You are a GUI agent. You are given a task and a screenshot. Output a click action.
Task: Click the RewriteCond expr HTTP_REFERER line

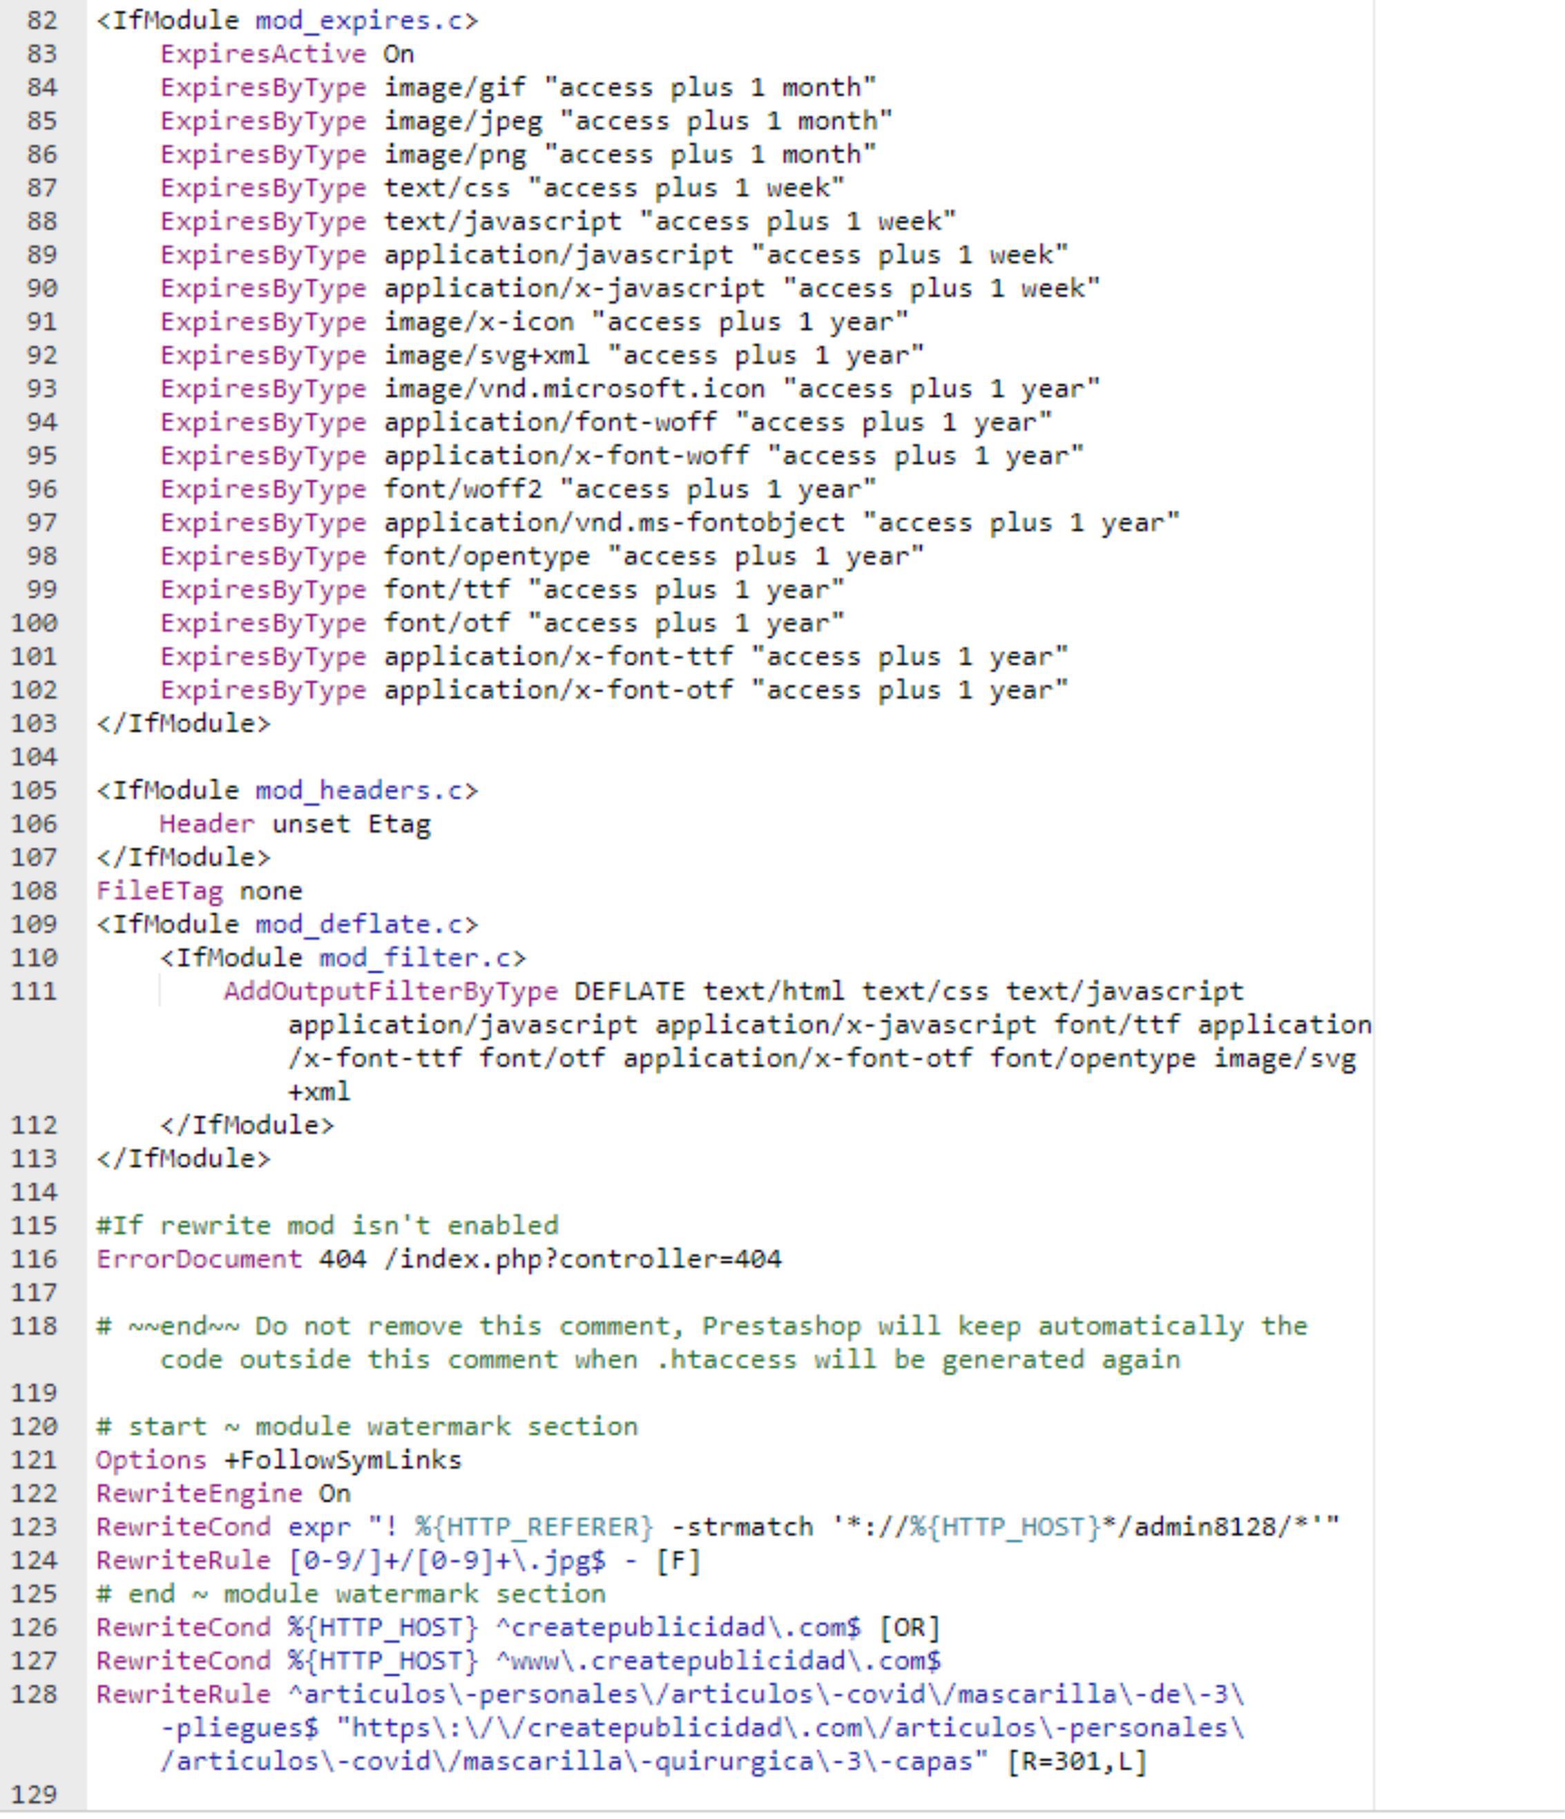tap(718, 1528)
